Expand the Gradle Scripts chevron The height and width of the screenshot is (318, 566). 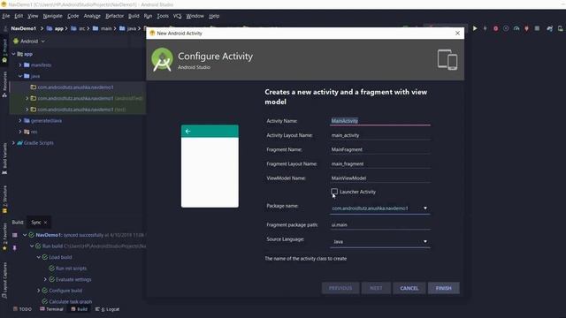click(14, 143)
